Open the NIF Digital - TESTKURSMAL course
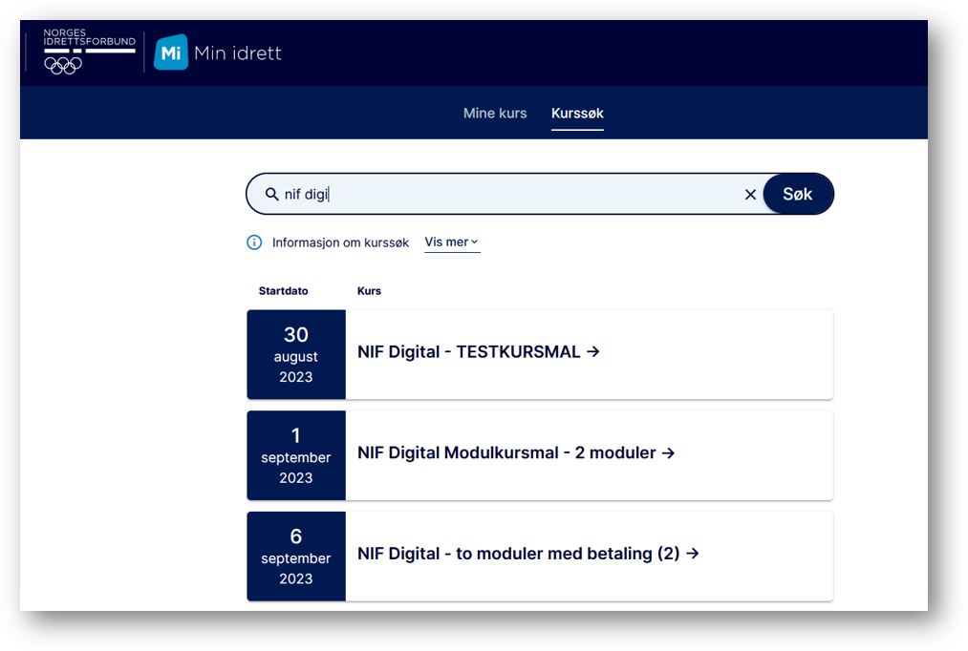This screenshot has width=968, height=651. point(469,352)
